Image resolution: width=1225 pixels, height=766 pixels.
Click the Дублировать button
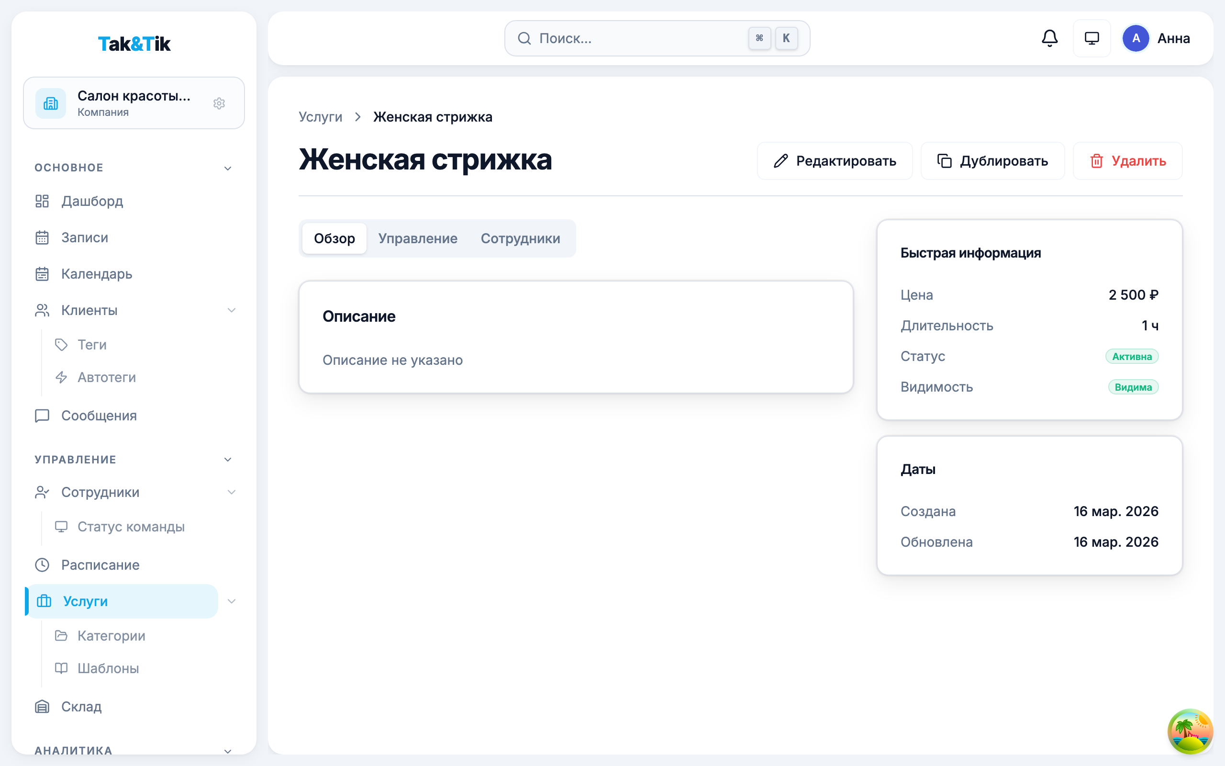(x=992, y=160)
